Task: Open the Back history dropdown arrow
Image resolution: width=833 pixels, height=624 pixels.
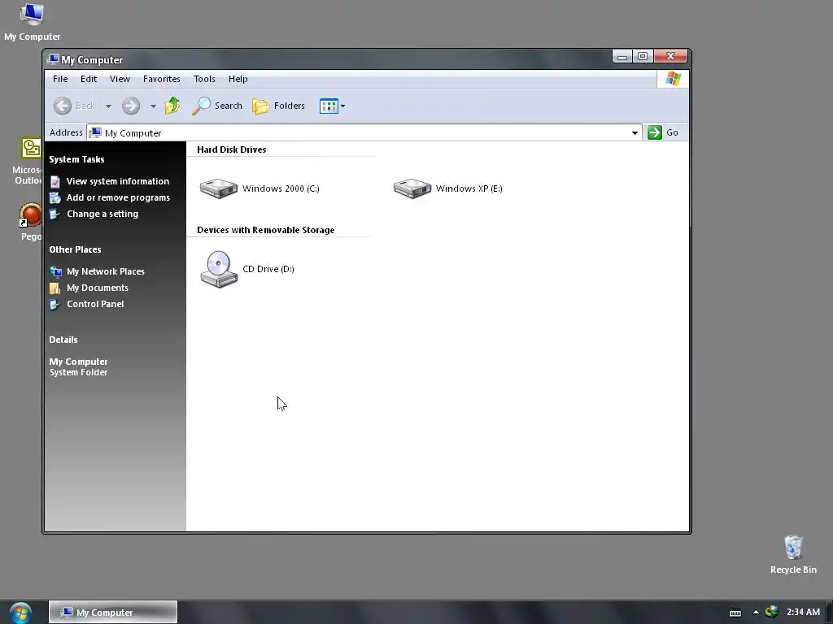Action: pos(108,106)
